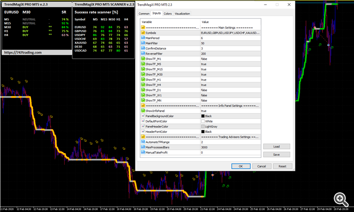Click the M30 BUY row in info panel
The height and width of the screenshot is (212, 354).
[36, 27]
